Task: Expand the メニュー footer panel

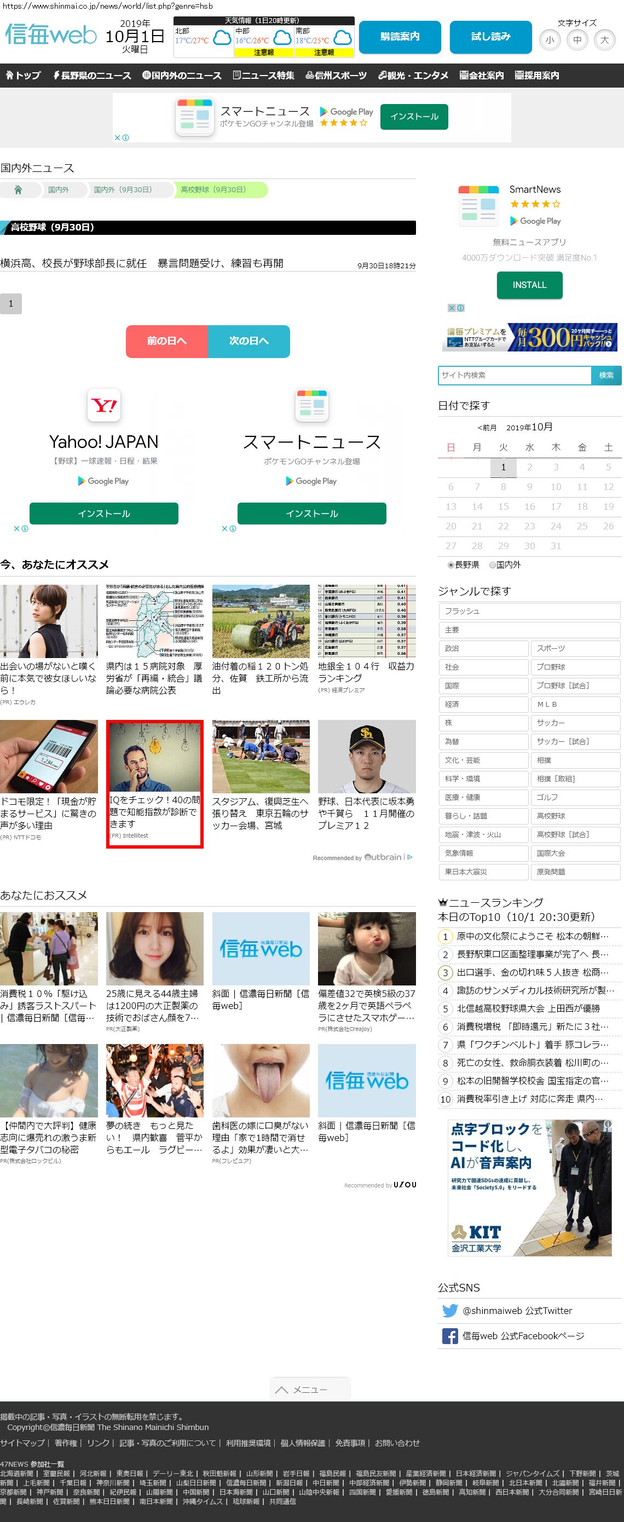Action: click(x=310, y=1389)
